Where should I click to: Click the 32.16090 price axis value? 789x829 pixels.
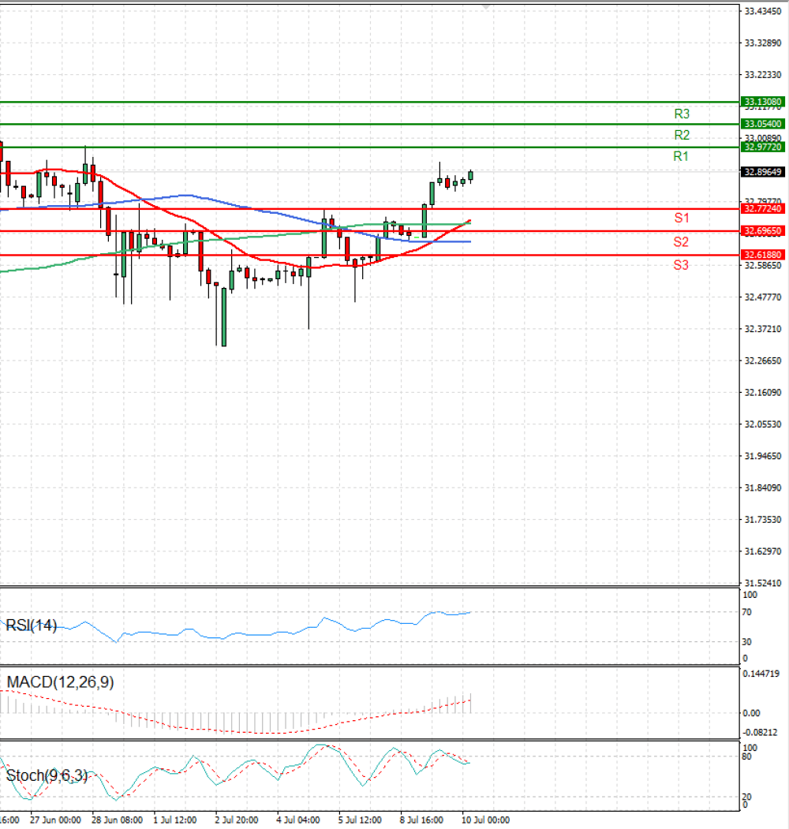coord(762,392)
